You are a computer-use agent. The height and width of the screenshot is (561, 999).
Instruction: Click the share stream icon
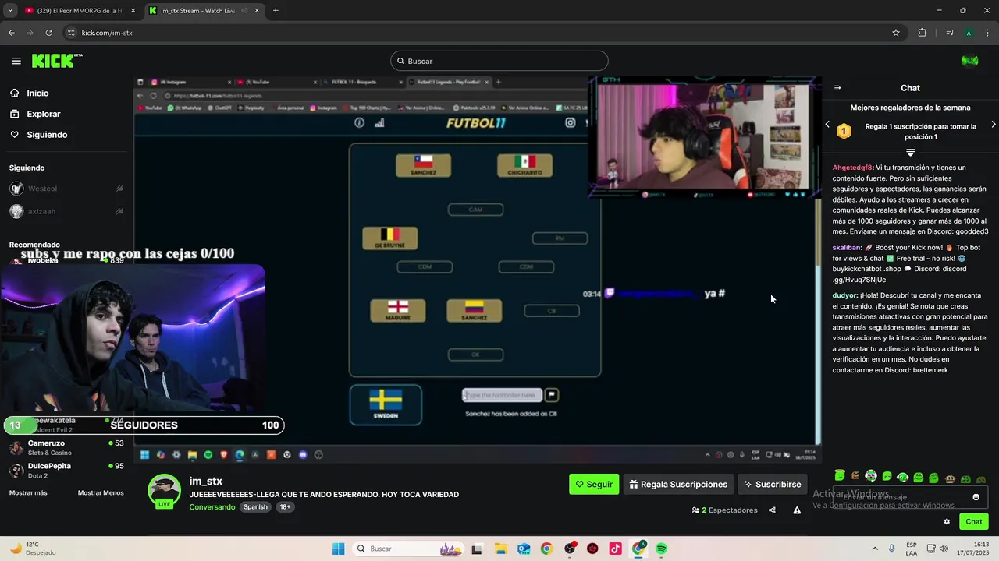[x=772, y=510]
